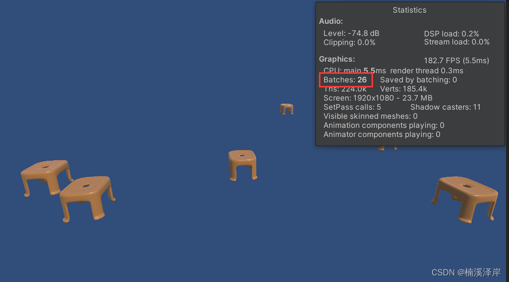Select the SetPass calls: 5 entry
This screenshot has width=509, height=282.
[x=352, y=107]
